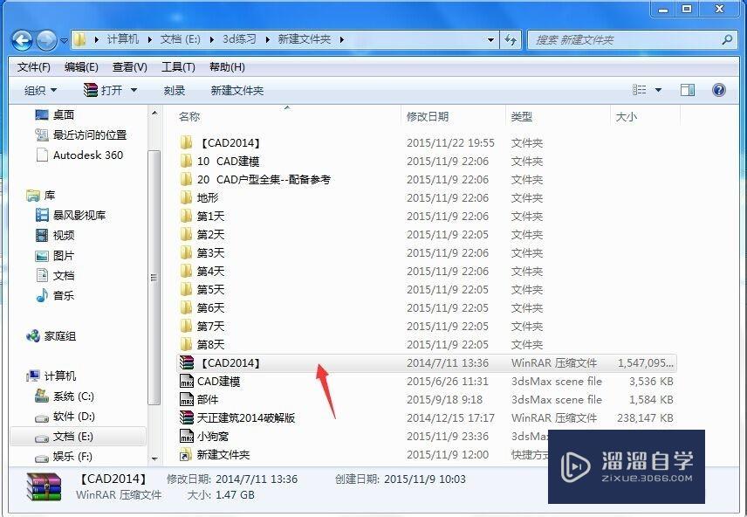747x517 pixels.
Task: Toggle the preview pane button
Action: point(686,89)
